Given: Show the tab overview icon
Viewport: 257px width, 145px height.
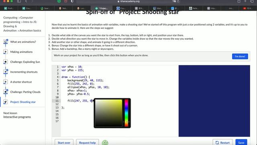Looking at the screenshot, I should pos(252,1).
